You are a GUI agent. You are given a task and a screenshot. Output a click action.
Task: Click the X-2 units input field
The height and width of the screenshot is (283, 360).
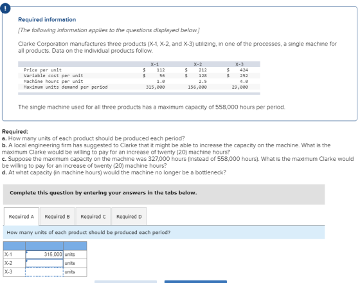(x=44, y=263)
